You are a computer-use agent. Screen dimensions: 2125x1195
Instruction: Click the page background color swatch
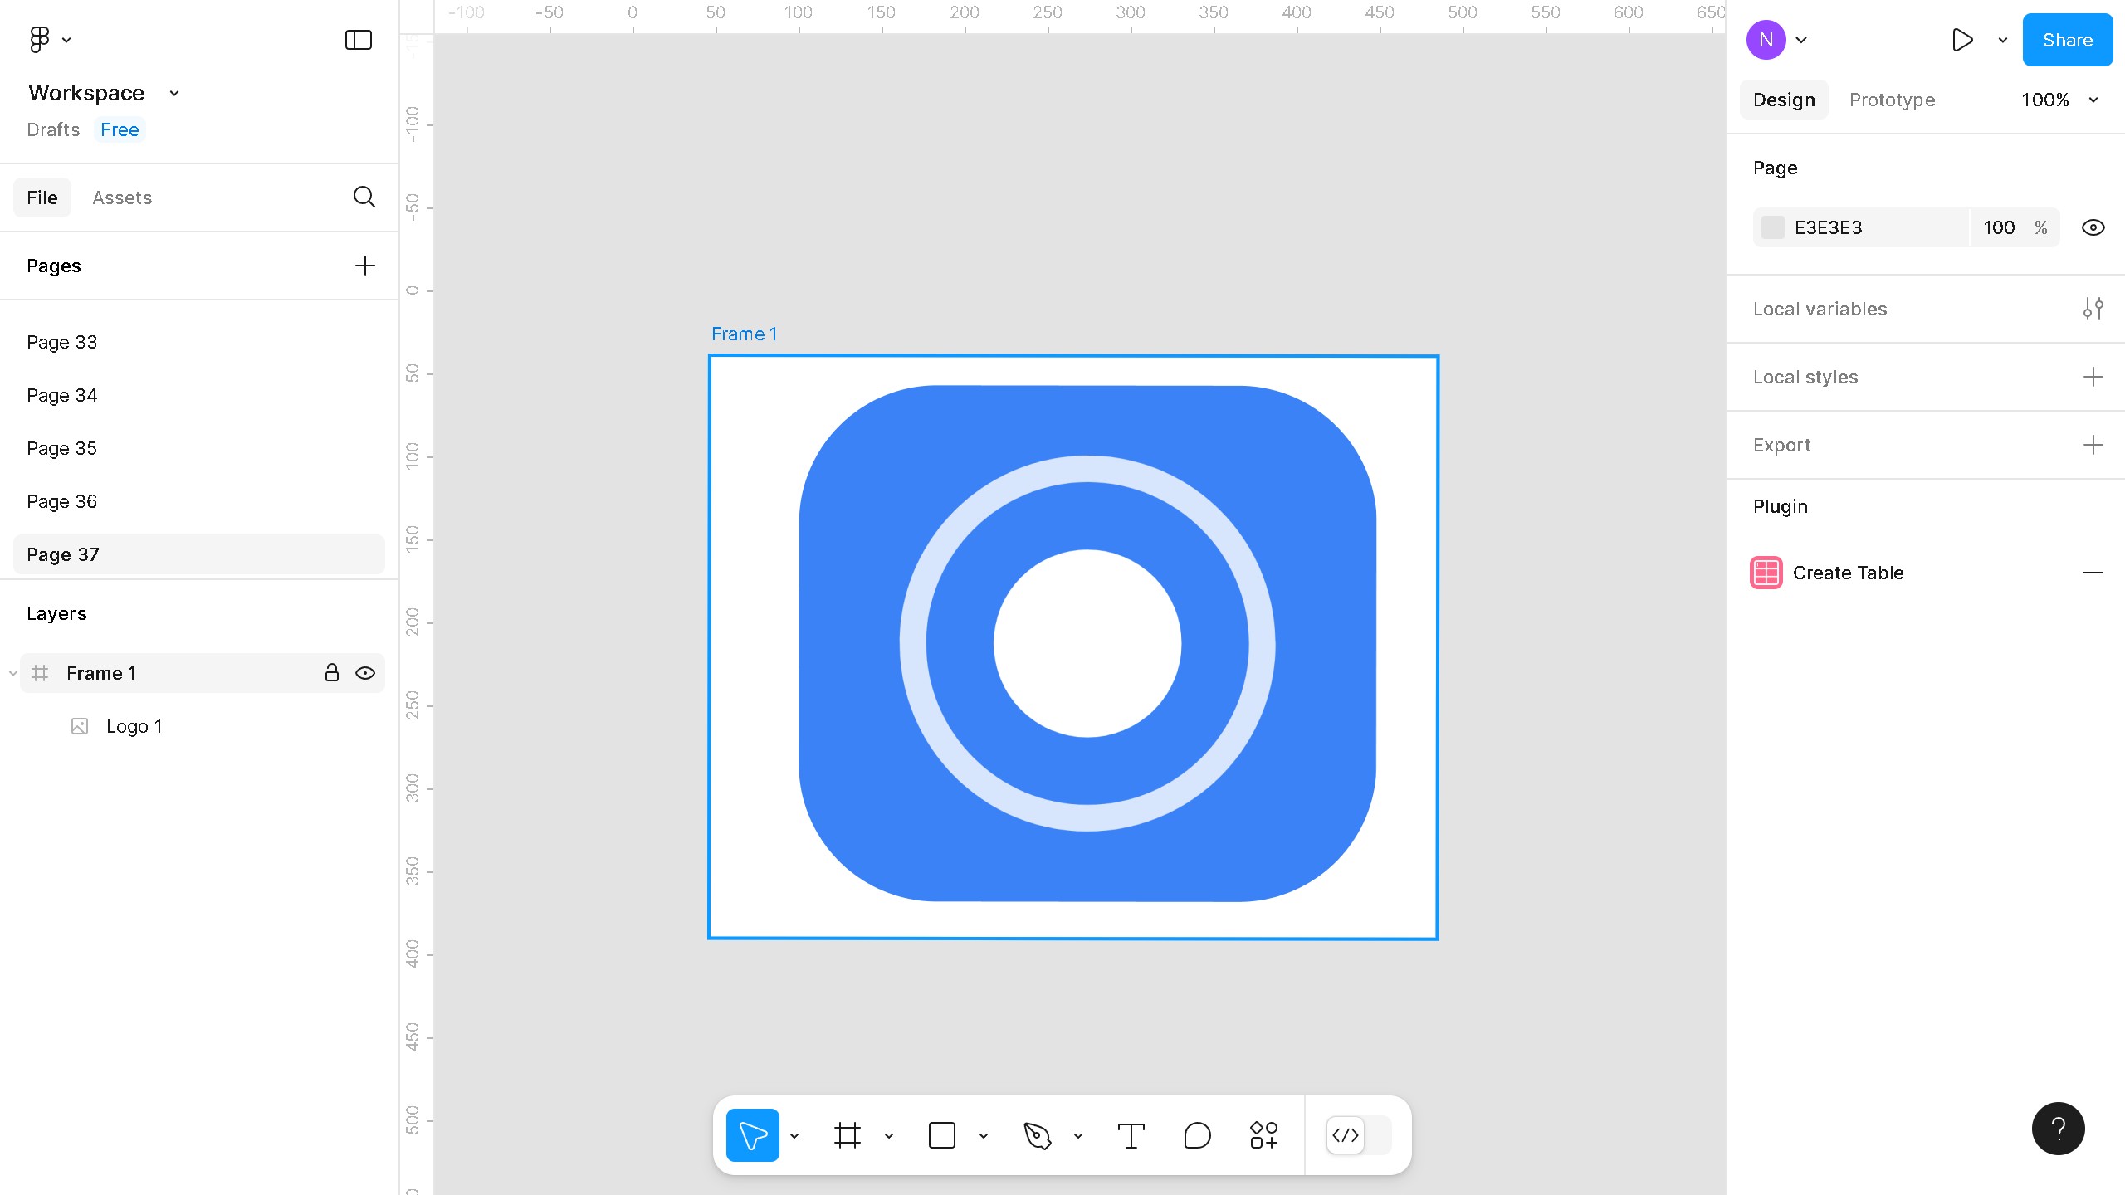coord(1774,227)
